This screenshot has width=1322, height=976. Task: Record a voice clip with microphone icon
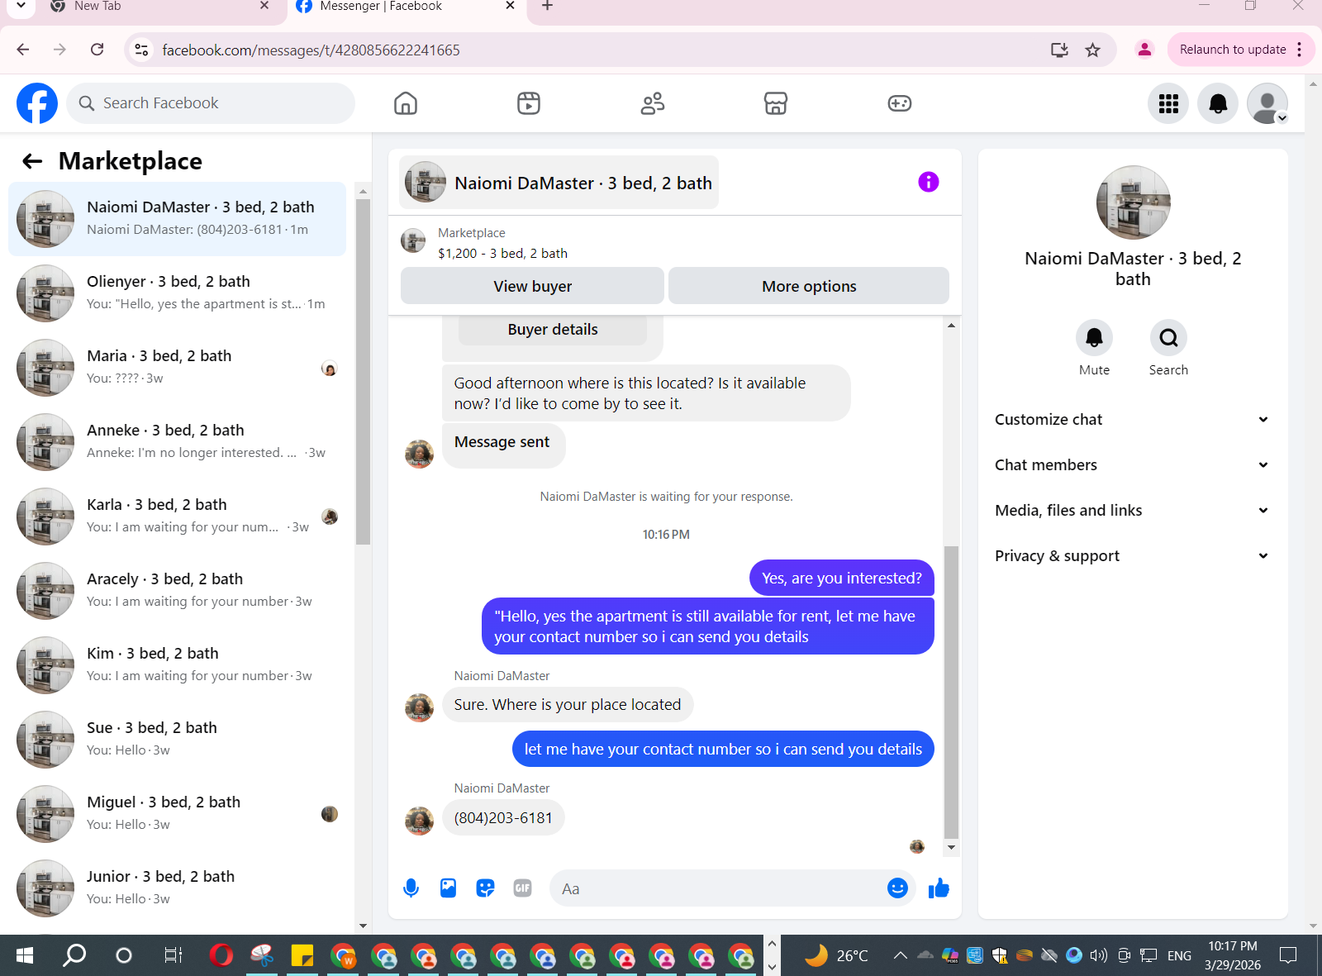[411, 888]
